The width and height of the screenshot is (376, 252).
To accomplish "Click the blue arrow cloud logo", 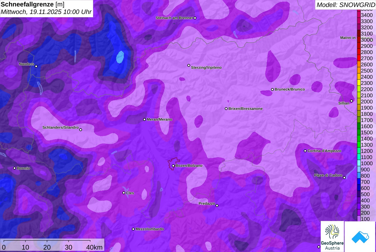I will tap(360, 236).
